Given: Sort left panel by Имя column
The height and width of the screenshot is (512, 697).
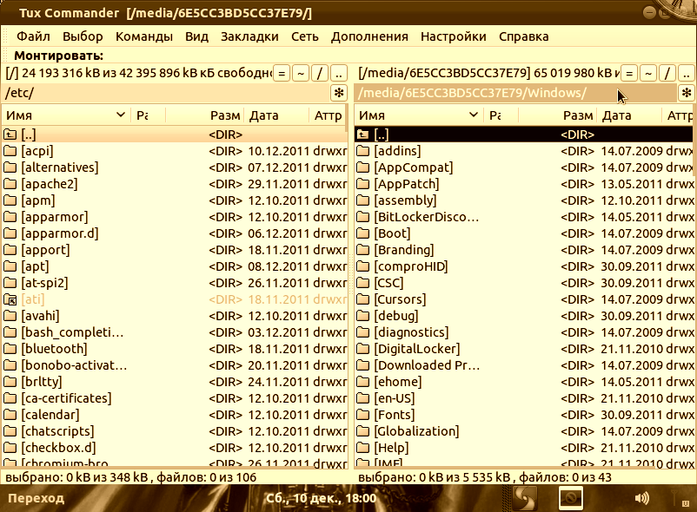Looking at the screenshot, I should tap(66, 115).
